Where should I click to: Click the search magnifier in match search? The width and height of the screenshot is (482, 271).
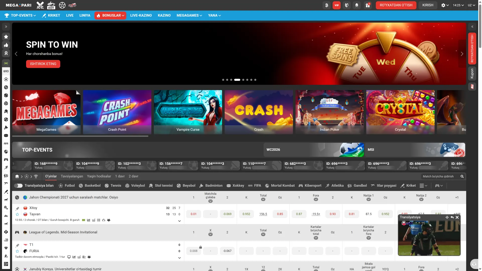462,176
